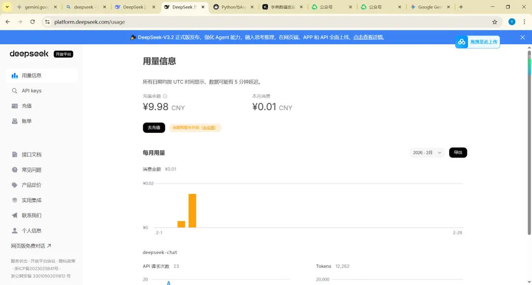
Task: Click the card icon beside 充值
Action: 15,106
